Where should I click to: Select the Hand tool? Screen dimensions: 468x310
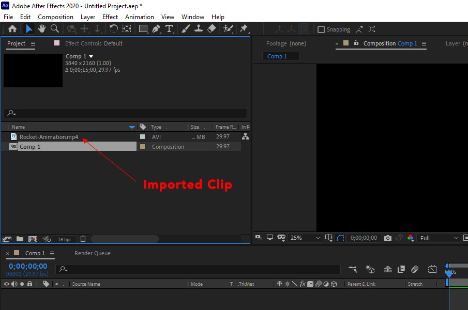coord(42,29)
